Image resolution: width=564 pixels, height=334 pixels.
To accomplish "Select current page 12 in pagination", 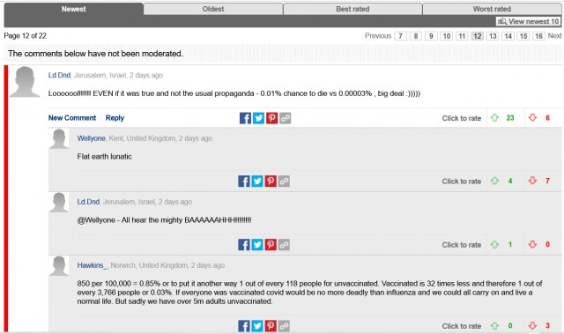I will (x=478, y=36).
